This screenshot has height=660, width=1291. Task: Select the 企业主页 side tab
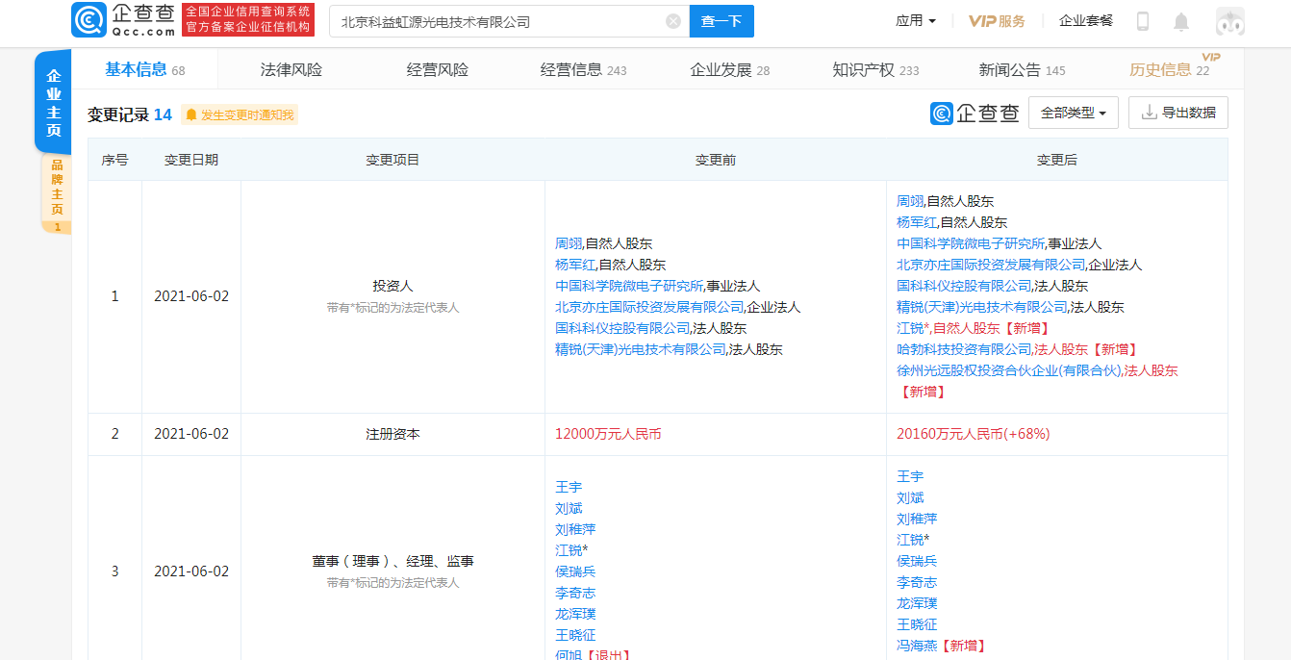(x=53, y=102)
